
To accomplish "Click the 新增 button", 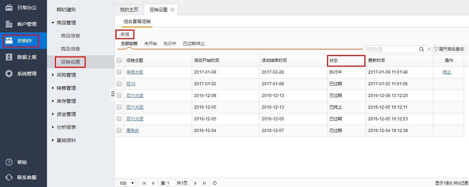I will click(x=125, y=34).
